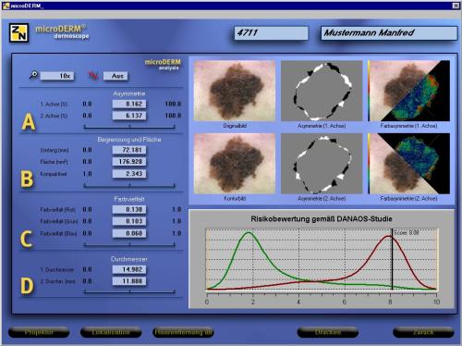Screen dimensions: 462x346
Task: Click the '1. Achse' row label
Action: click(x=54, y=105)
